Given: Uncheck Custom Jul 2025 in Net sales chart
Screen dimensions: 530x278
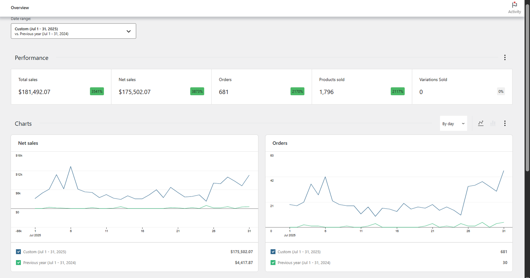Looking at the screenshot, I should tap(19, 252).
